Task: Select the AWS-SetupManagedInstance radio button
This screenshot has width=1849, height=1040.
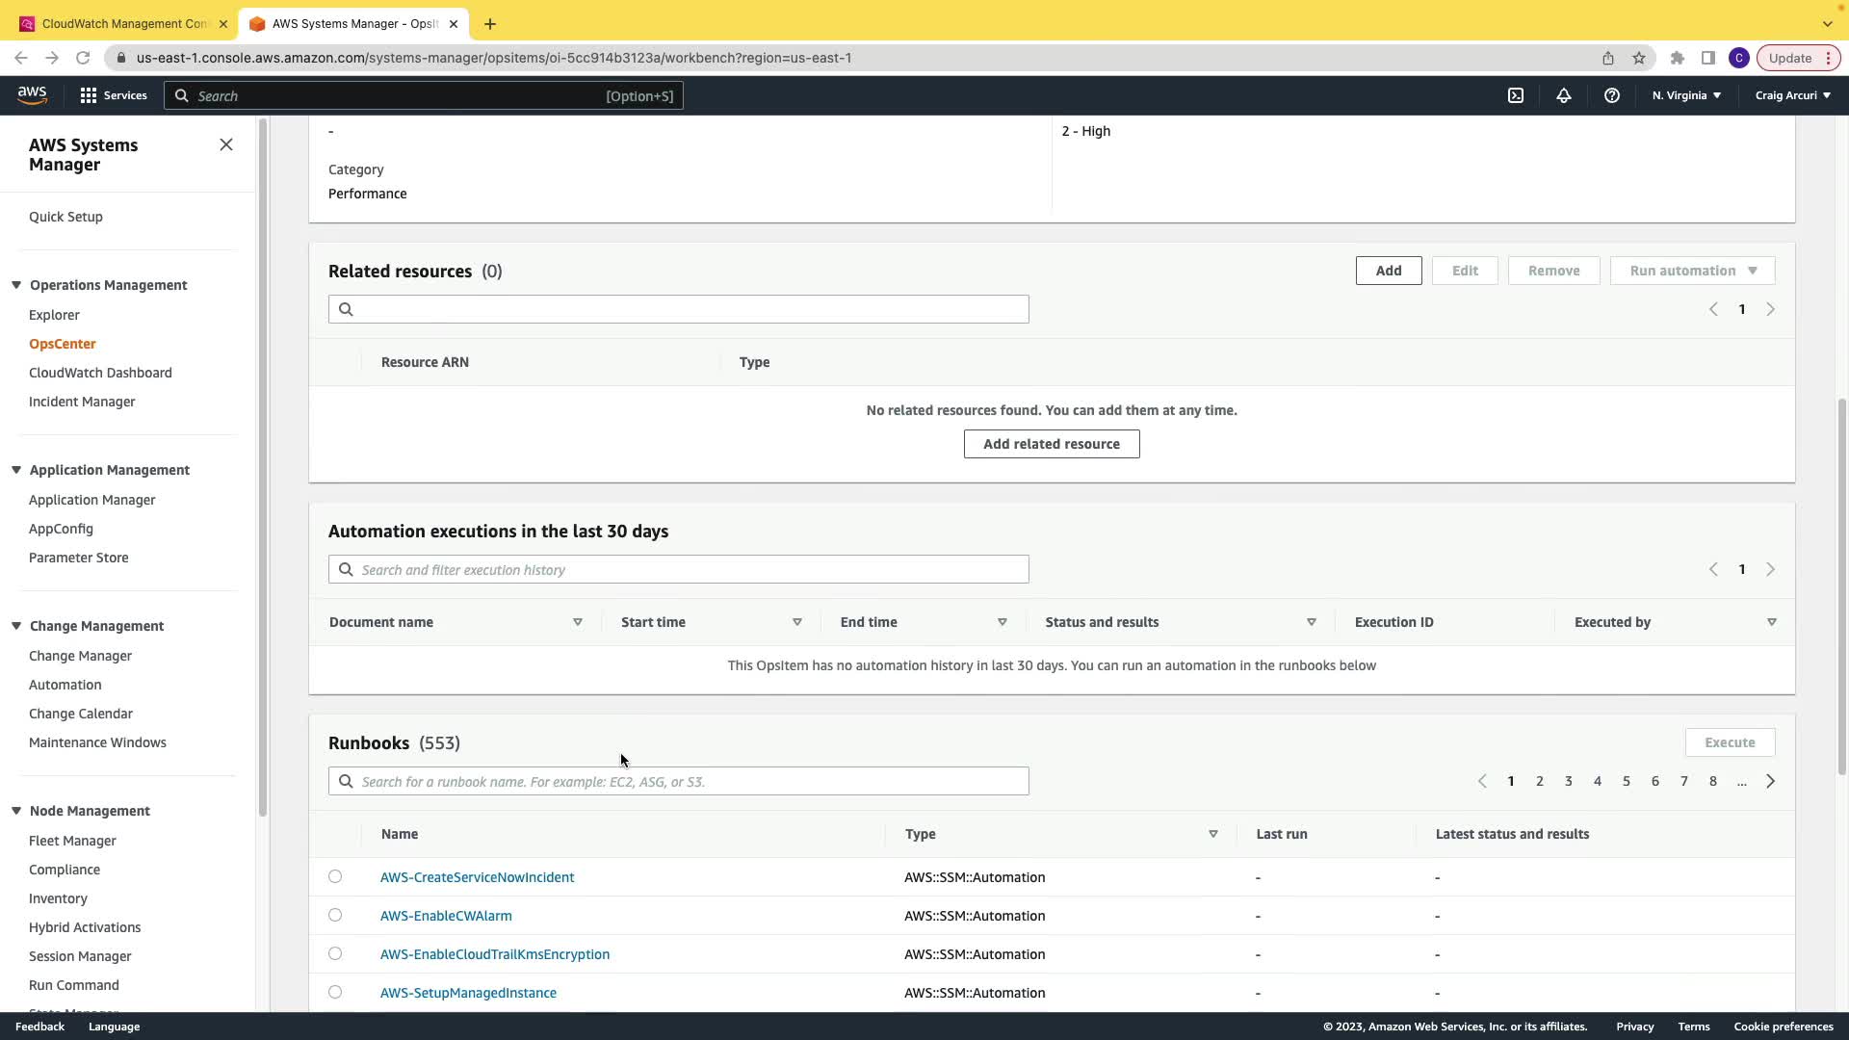Action: (x=335, y=992)
